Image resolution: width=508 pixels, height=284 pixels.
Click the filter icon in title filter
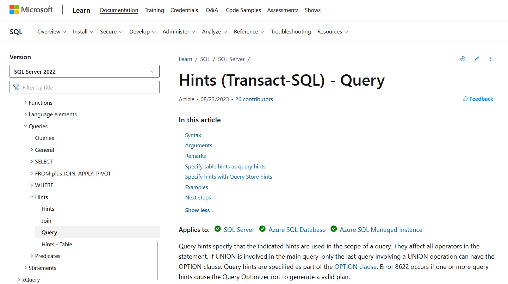coord(16,87)
